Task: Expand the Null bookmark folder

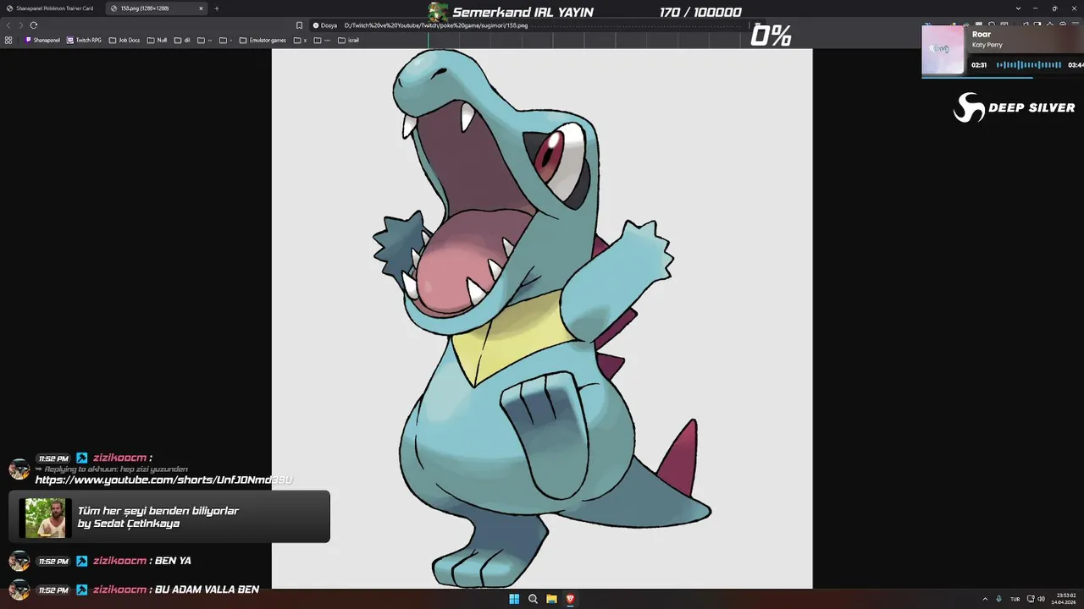Action: click(157, 40)
